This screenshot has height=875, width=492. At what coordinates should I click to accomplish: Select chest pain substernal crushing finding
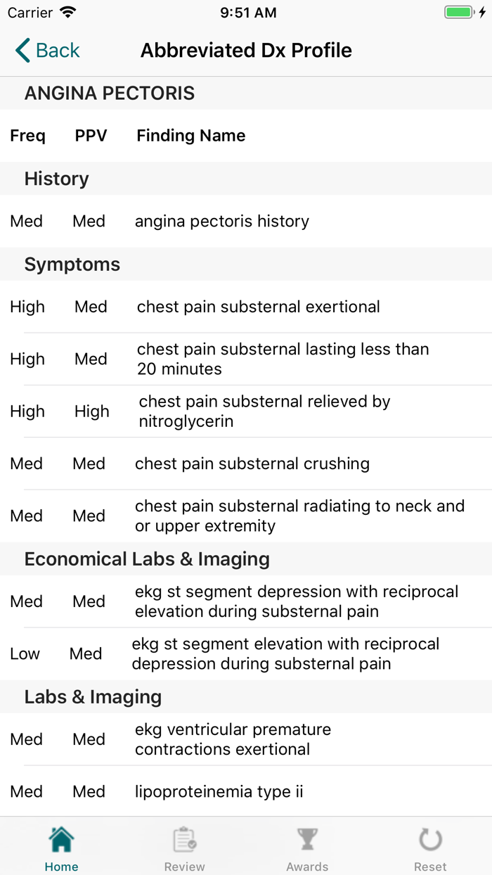pos(252,464)
